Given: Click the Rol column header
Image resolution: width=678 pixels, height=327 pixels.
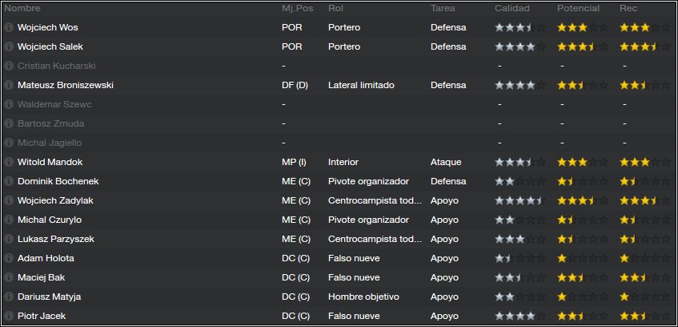Looking at the screenshot, I should (335, 8).
